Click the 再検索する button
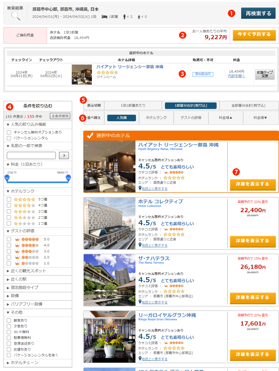279x371 pixels. 258,13
